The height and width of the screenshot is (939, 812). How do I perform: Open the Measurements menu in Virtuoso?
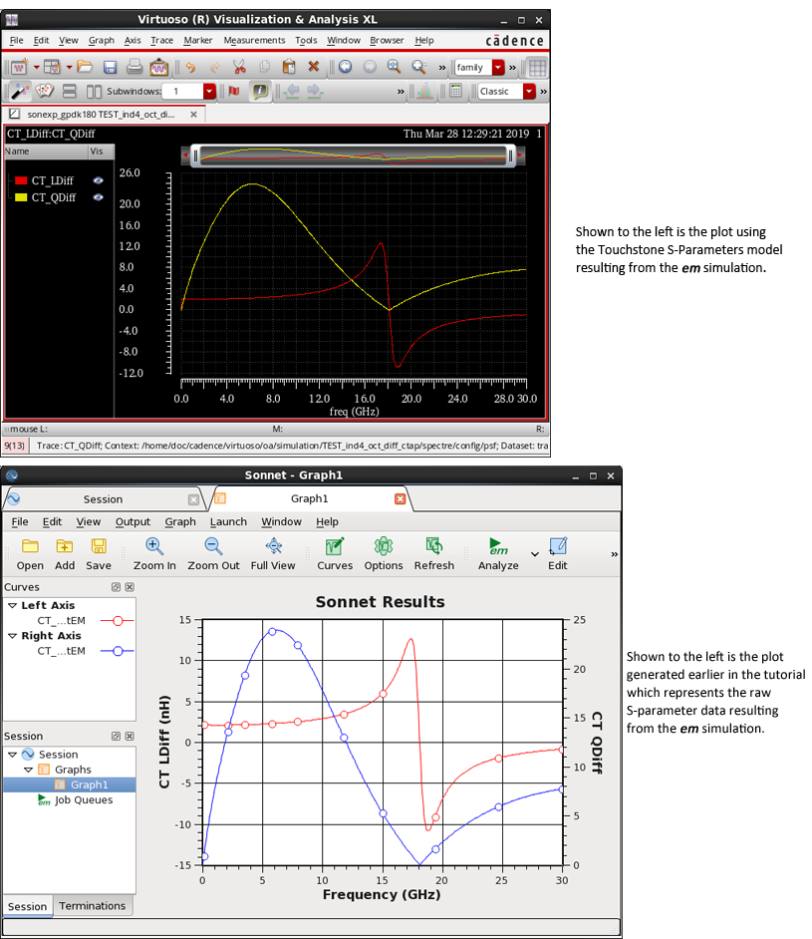254,40
